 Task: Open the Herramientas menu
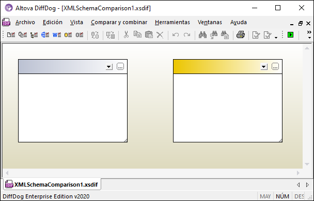172,22
